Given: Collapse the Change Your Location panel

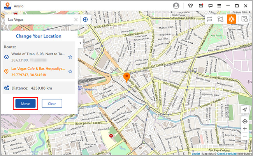Looking at the screenshot, I should (x=80, y=43).
